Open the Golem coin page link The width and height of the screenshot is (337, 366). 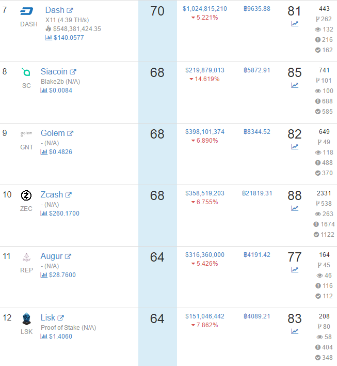pos(53,133)
